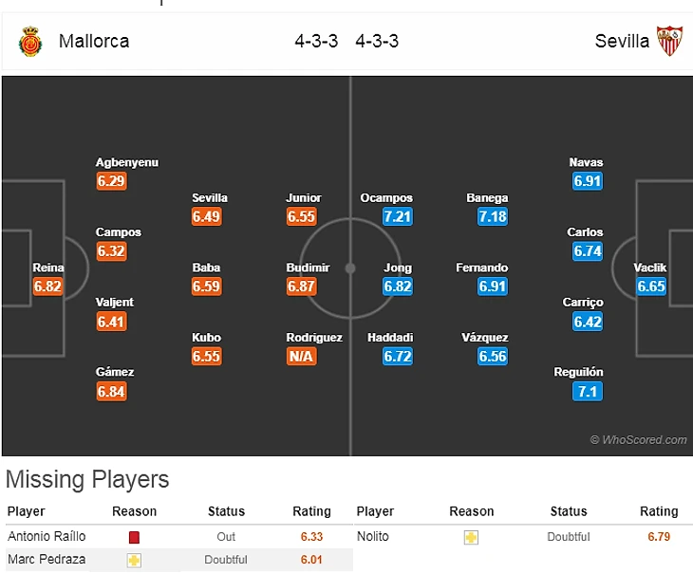Click the Missing Players heading
The height and width of the screenshot is (573, 693).
[87, 480]
